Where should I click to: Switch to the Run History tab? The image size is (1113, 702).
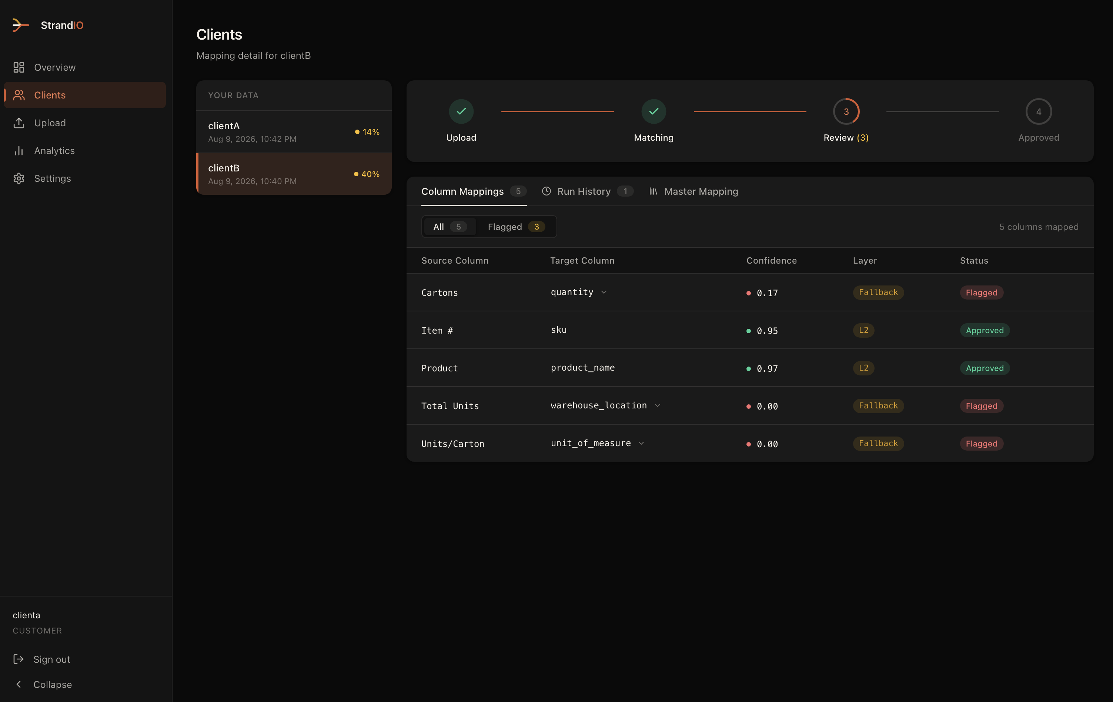(588, 191)
